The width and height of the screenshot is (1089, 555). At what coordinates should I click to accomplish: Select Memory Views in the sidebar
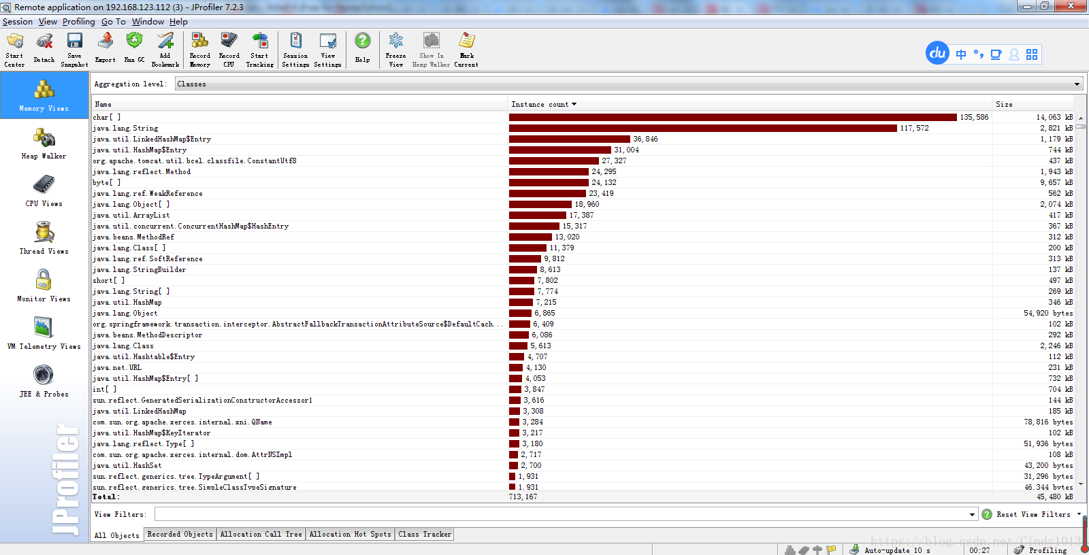coord(44,95)
